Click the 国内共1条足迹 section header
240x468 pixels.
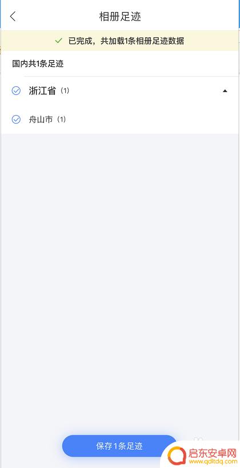pos(38,64)
